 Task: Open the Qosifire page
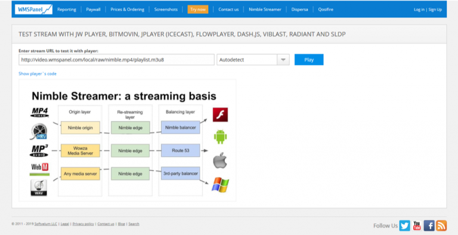(326, 10)
